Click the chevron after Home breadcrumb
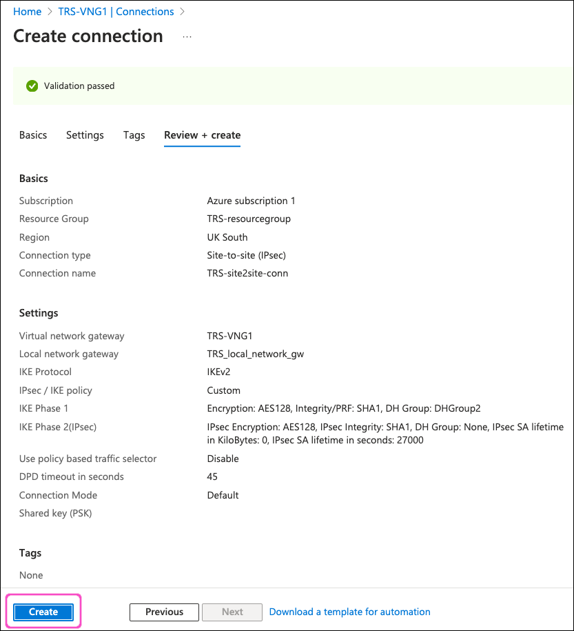 click(50, 12)
